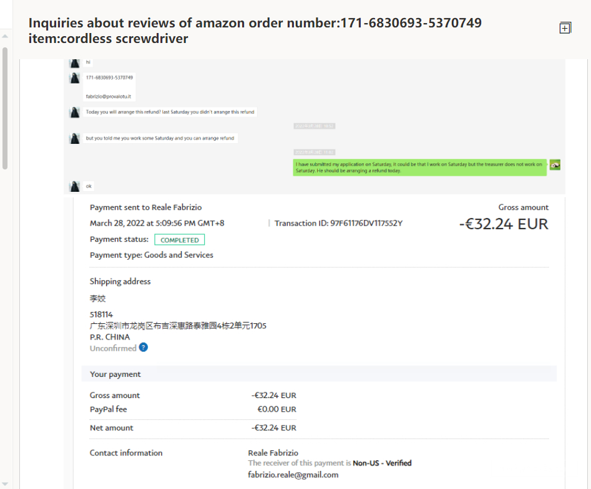Click avatar beside 'but you told me' message
The image size is (591, 489).
click(75, 138)
